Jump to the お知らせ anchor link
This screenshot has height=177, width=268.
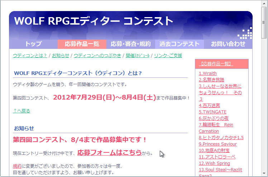(61, 55)
